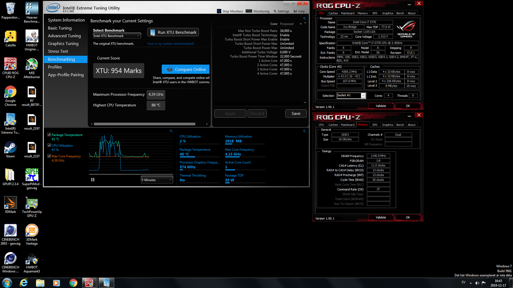Screen dimensions: 513x288
Task: Click Run XTU Benchmark button
Action: click(x=173, y=32)
